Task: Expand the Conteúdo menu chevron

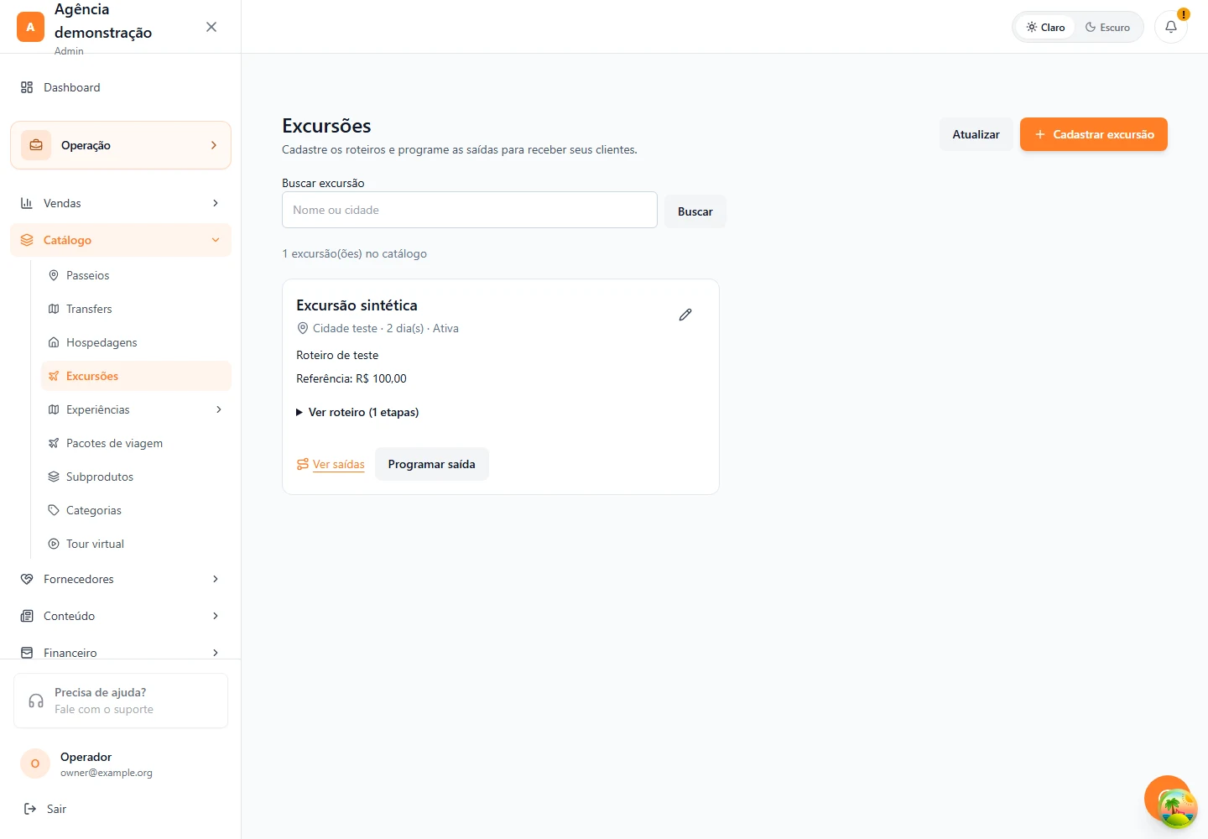Action: pyautogui.click(x=216, y=616)
